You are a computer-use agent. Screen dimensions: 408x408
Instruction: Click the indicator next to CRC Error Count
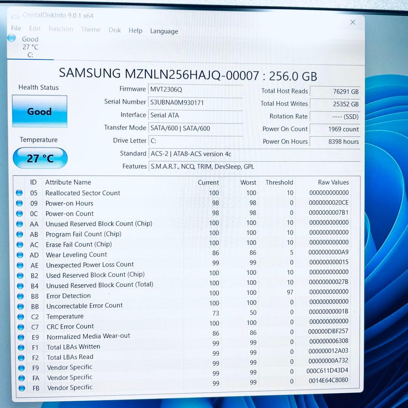20,327
